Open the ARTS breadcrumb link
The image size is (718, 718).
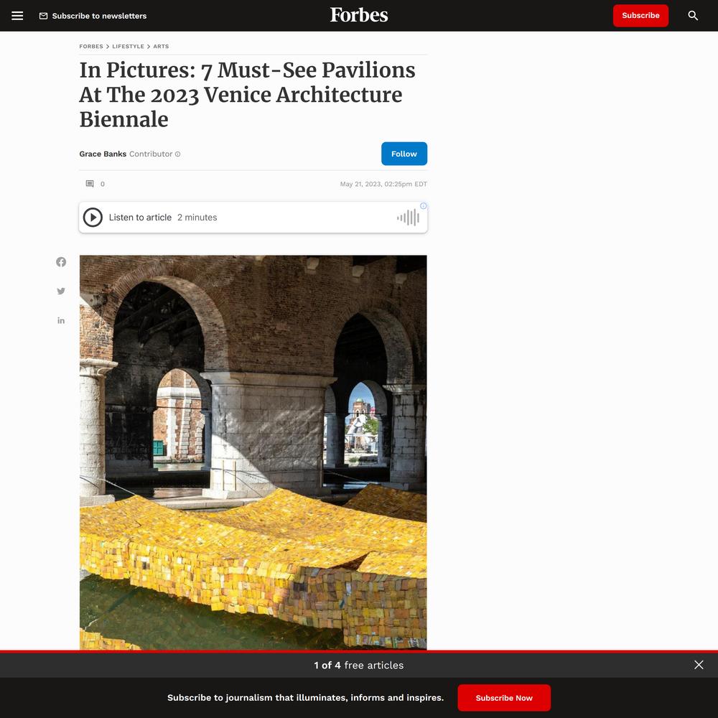(161, 46)
